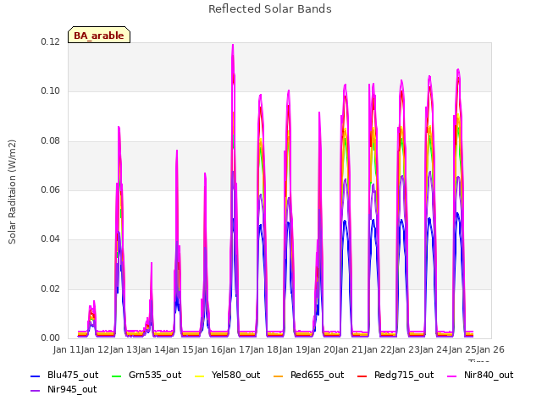The image size is (542, 406).
Task: Click the Grn535_out legend label
Action: (155, 375)
